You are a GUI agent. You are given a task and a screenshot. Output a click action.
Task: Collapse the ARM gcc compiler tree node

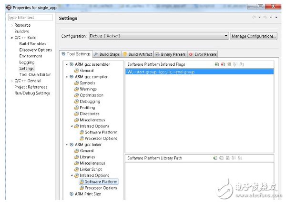click(66, 77)
